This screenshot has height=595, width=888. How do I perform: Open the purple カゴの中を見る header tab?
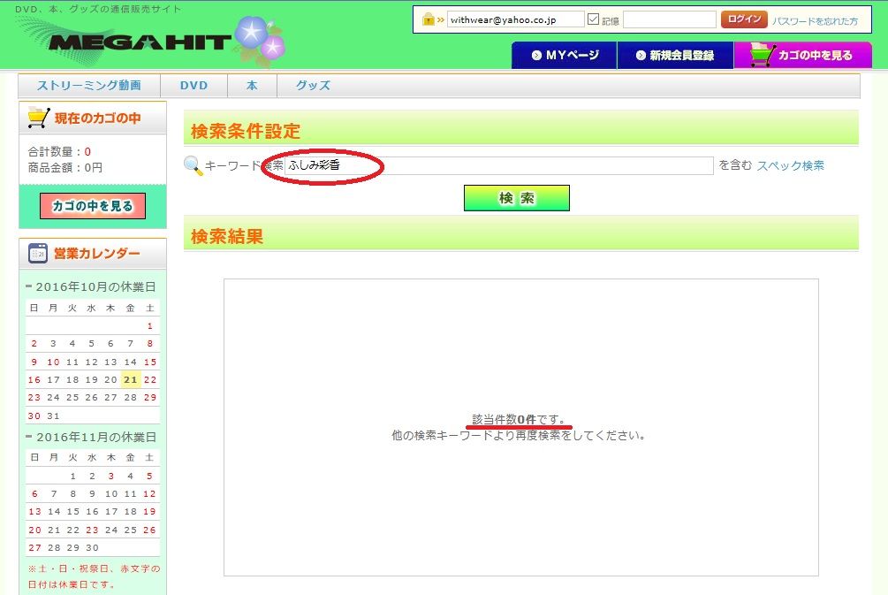click(x=803, y=55)
